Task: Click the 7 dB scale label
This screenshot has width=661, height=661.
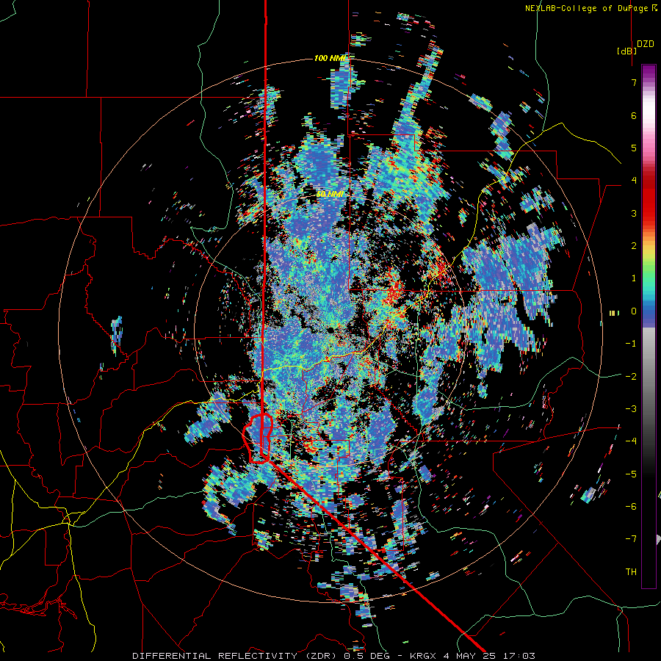Action: 634,82
